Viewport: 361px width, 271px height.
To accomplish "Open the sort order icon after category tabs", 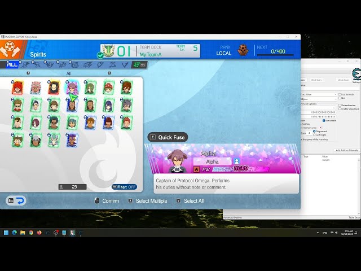I will point(139,65).
